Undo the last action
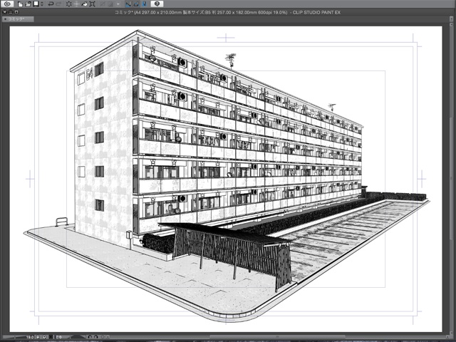The height and width of the screenshot is (342, 456). point(51,4)
